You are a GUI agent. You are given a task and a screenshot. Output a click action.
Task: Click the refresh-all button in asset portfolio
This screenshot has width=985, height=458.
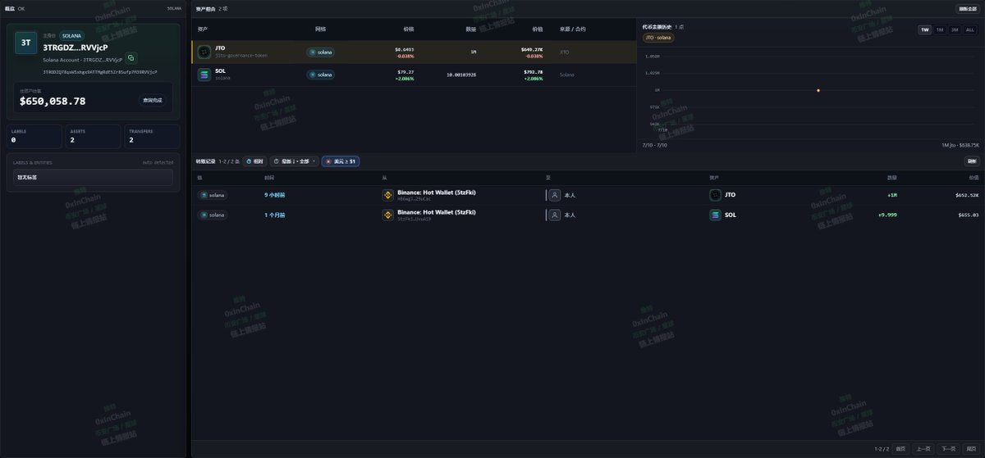(968, 9)
